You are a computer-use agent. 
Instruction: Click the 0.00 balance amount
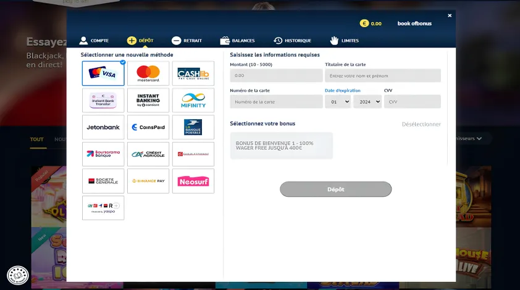[376, 23]
